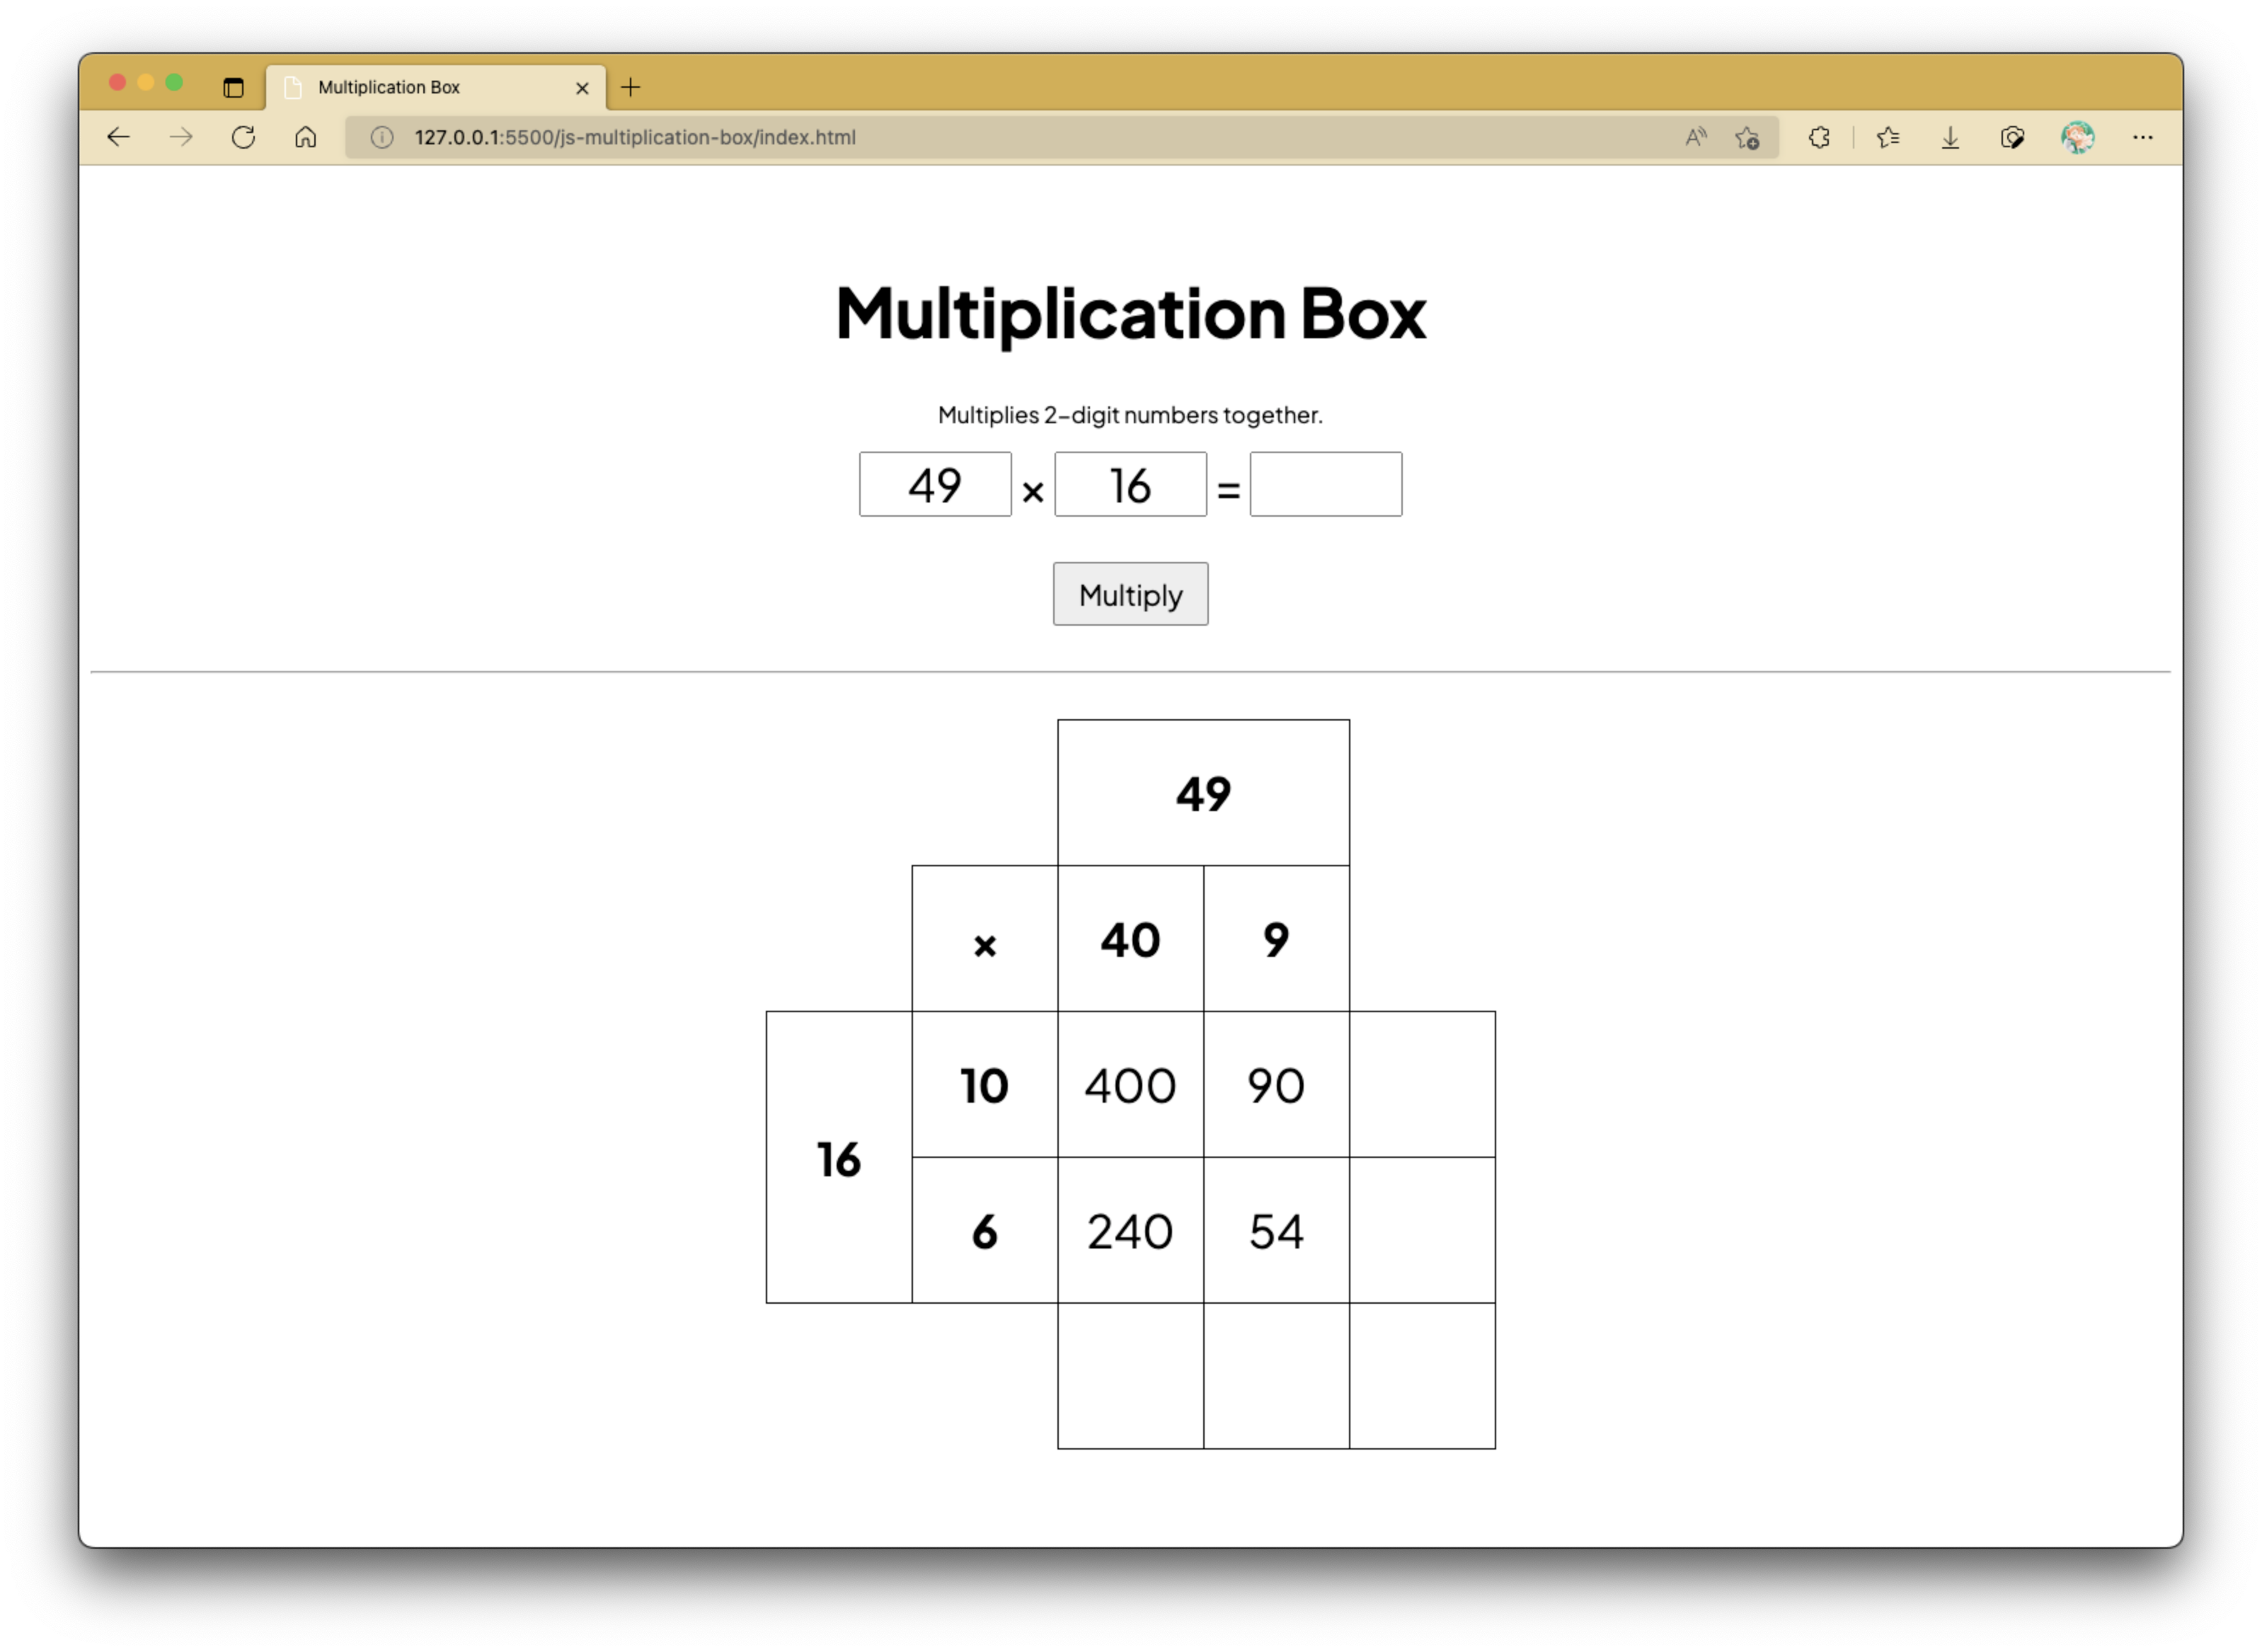Click the Multiply button

1130,593
